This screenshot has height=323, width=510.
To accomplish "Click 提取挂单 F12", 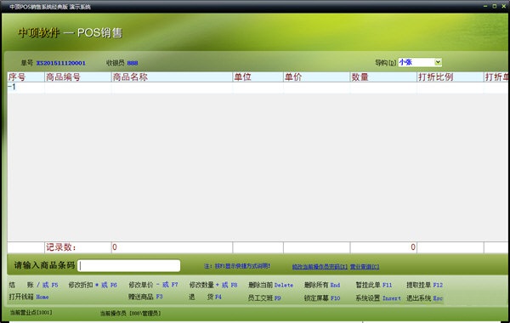I will (424, 285).
